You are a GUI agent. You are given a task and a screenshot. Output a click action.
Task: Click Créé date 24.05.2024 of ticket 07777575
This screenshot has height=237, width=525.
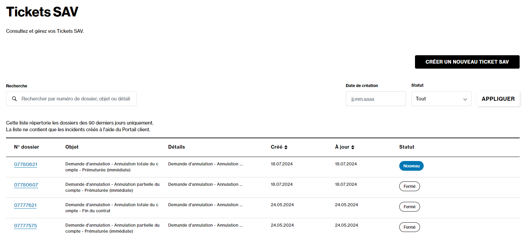click(282, 225)
